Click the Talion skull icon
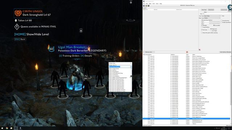Image resolution: width=232 pixels, height=130 pixels. [16, 21]
